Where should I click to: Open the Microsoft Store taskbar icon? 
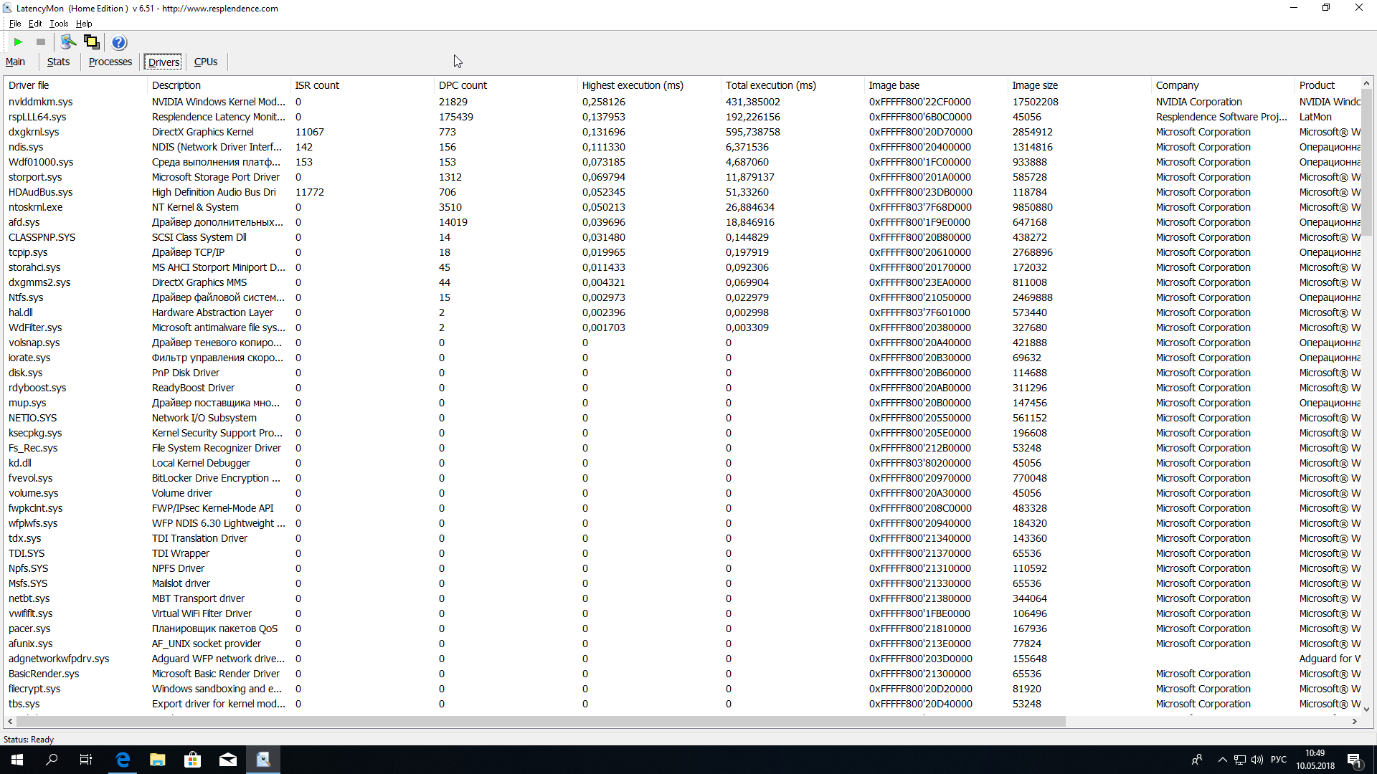(192, 760)
